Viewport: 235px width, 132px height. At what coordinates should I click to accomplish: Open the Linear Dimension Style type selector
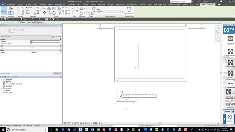point(31,31)
